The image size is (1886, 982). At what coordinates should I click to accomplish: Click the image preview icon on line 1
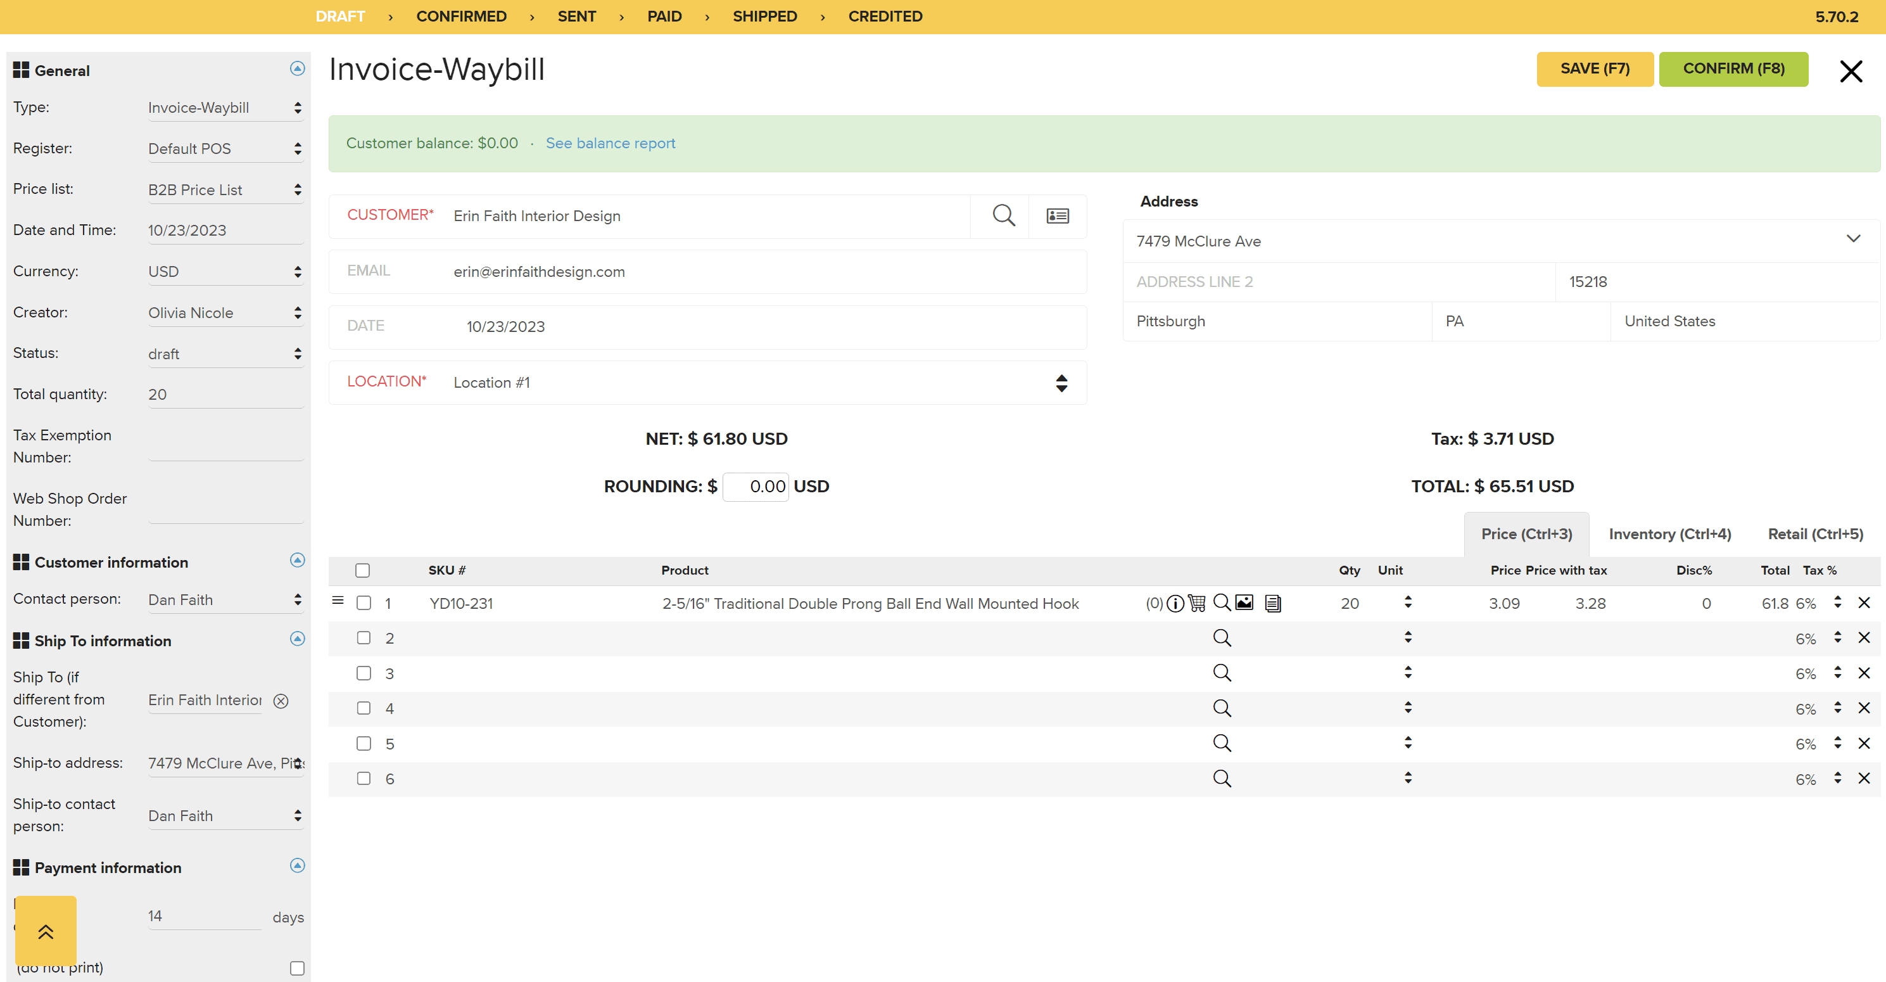point(1244,604)
